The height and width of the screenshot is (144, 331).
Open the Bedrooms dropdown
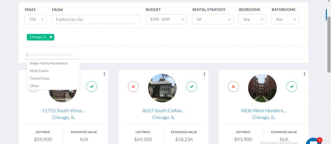point(252,19)
